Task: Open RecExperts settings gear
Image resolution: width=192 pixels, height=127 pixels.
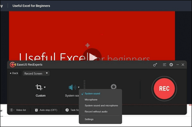Action: point(171,65)
